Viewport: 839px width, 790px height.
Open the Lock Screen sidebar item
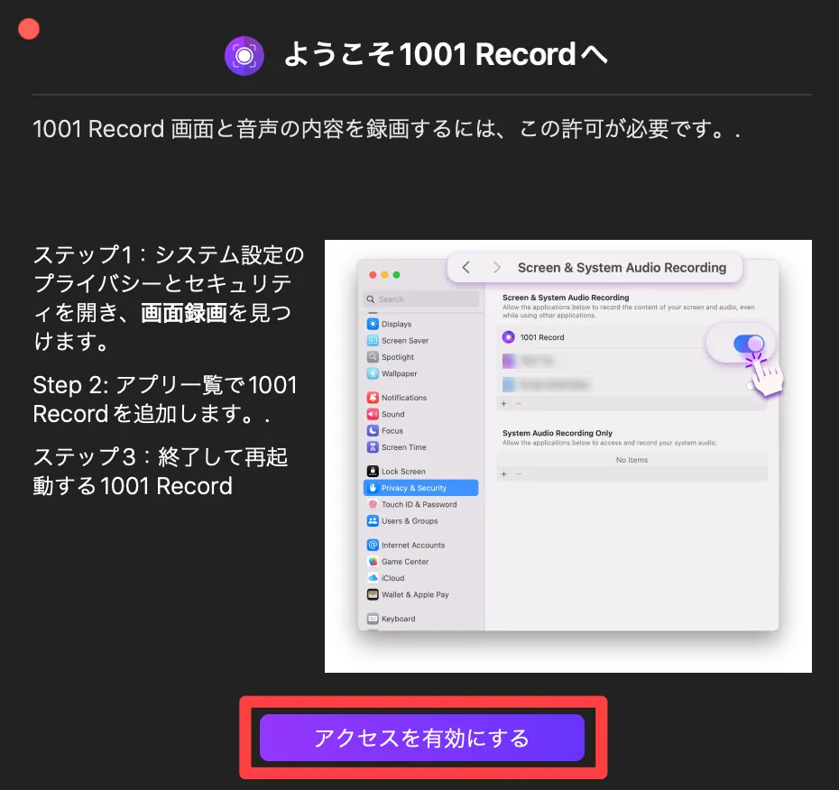402,472
